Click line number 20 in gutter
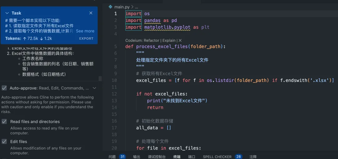 coord(115,148)
